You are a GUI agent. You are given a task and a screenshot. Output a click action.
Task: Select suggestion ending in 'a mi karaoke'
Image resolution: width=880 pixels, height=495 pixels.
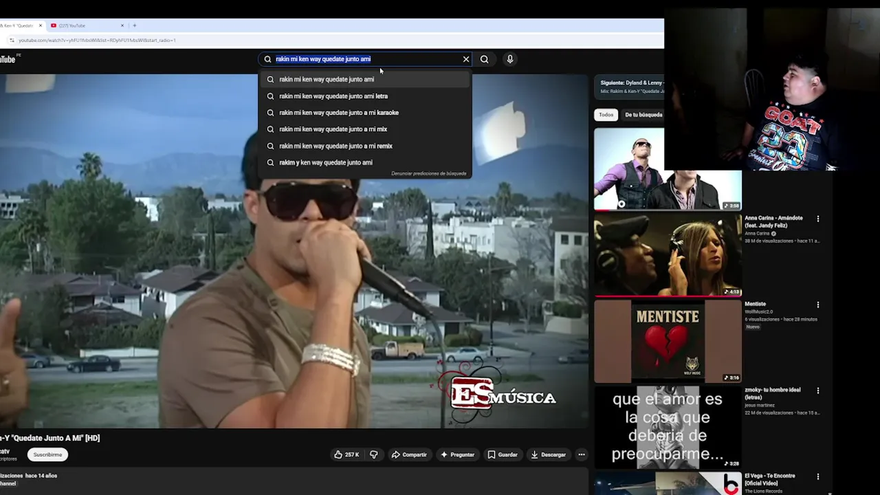(365, 113)
